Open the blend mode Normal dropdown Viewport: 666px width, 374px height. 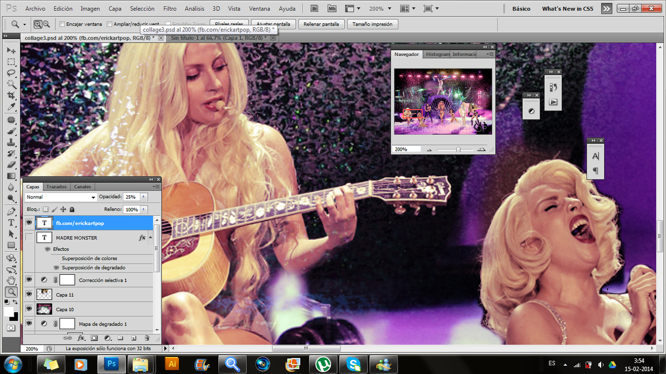click(61, 197)
